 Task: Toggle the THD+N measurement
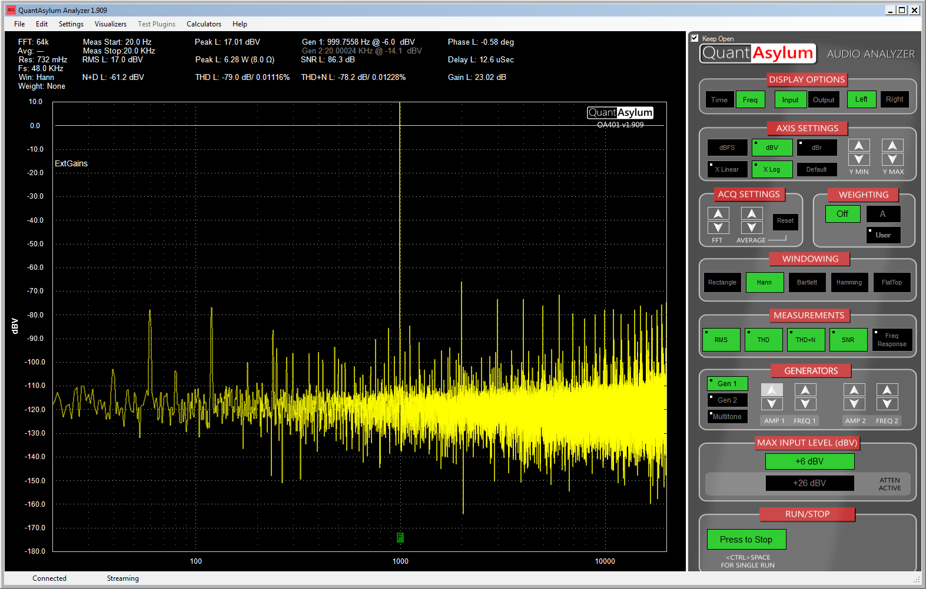click(806, 340)
